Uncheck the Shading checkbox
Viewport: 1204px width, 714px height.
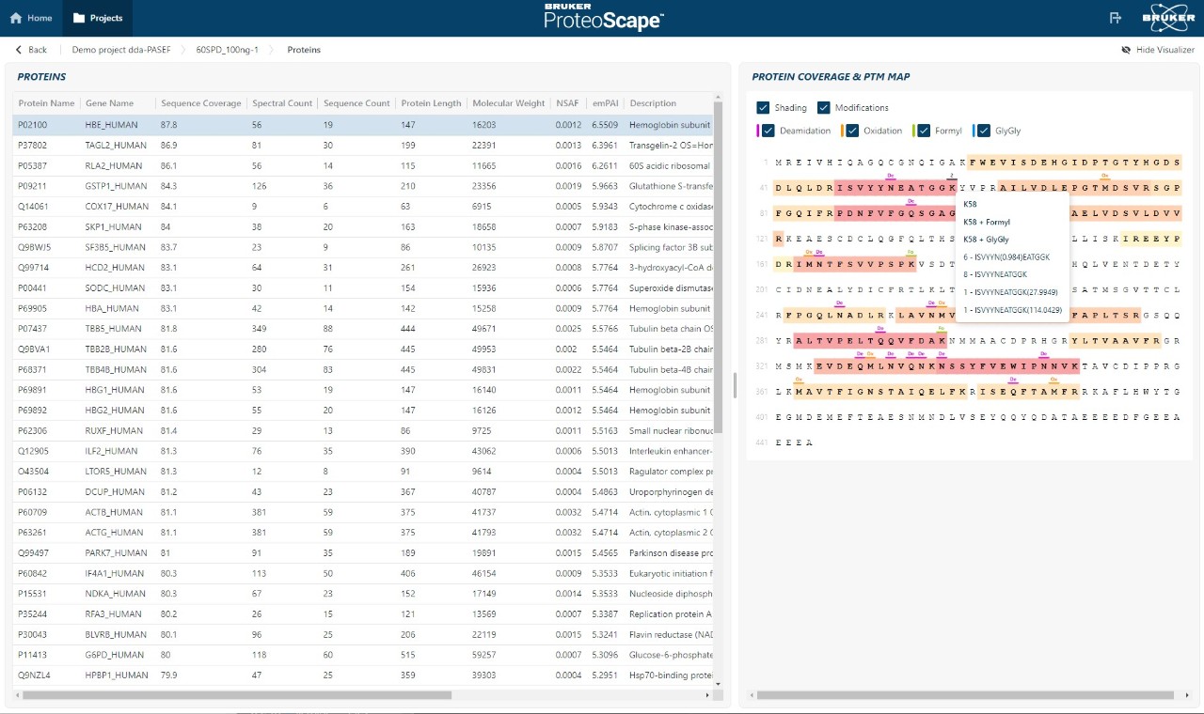point(763,108)
